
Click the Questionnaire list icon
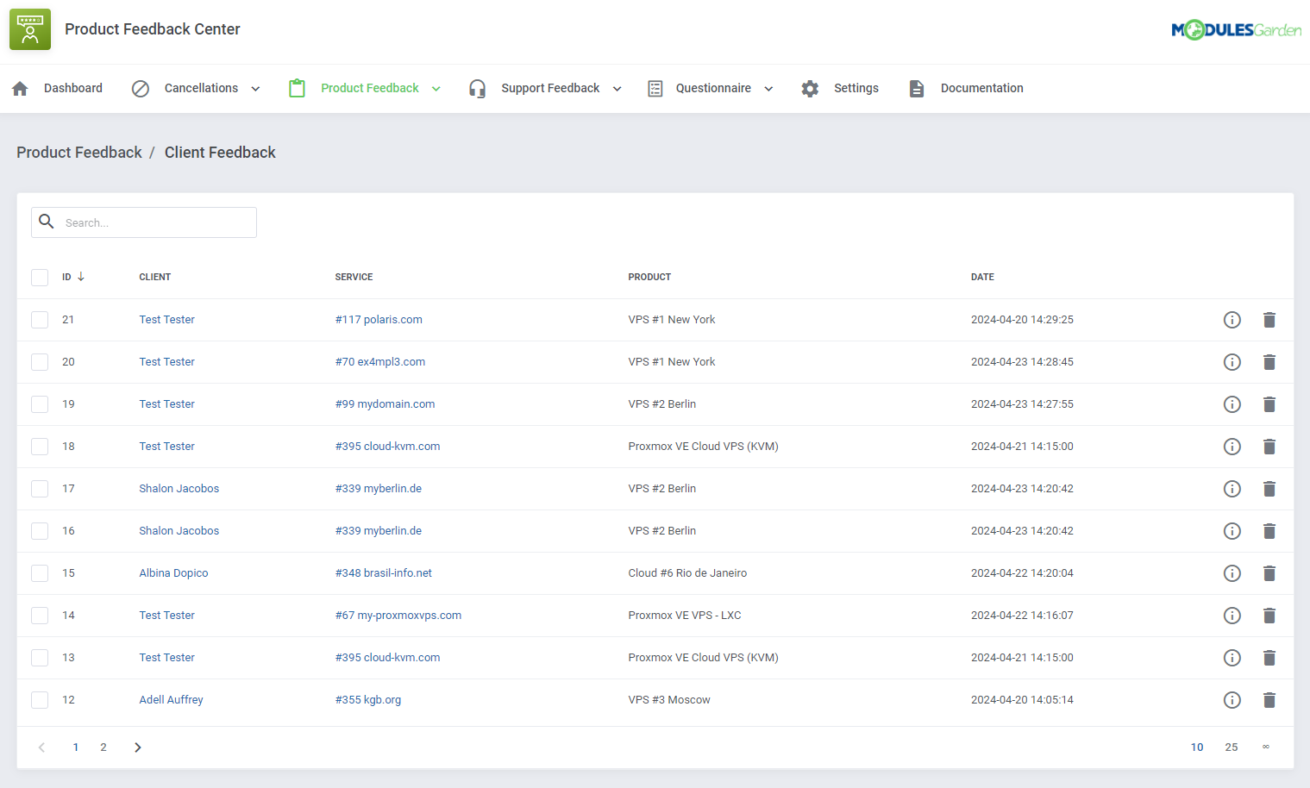[655, 88]
